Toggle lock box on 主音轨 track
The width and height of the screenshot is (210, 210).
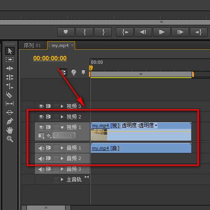coord(56,179)
